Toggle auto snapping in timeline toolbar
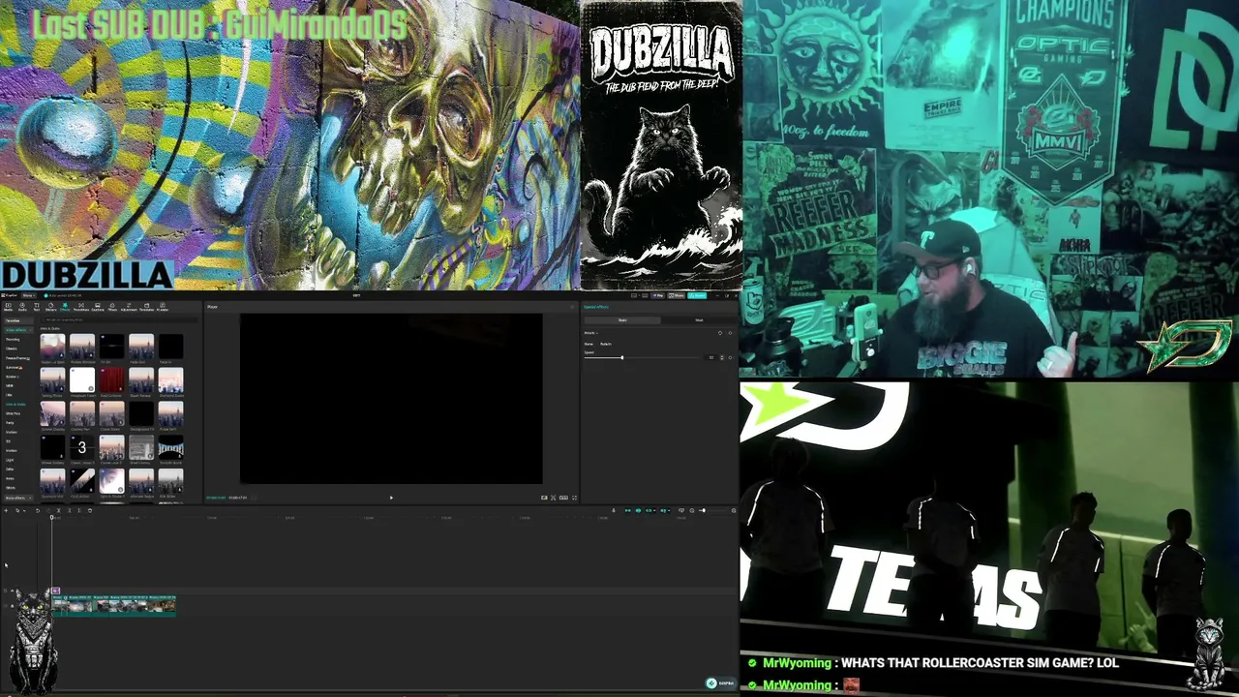1239x697 pixels. 638,510
